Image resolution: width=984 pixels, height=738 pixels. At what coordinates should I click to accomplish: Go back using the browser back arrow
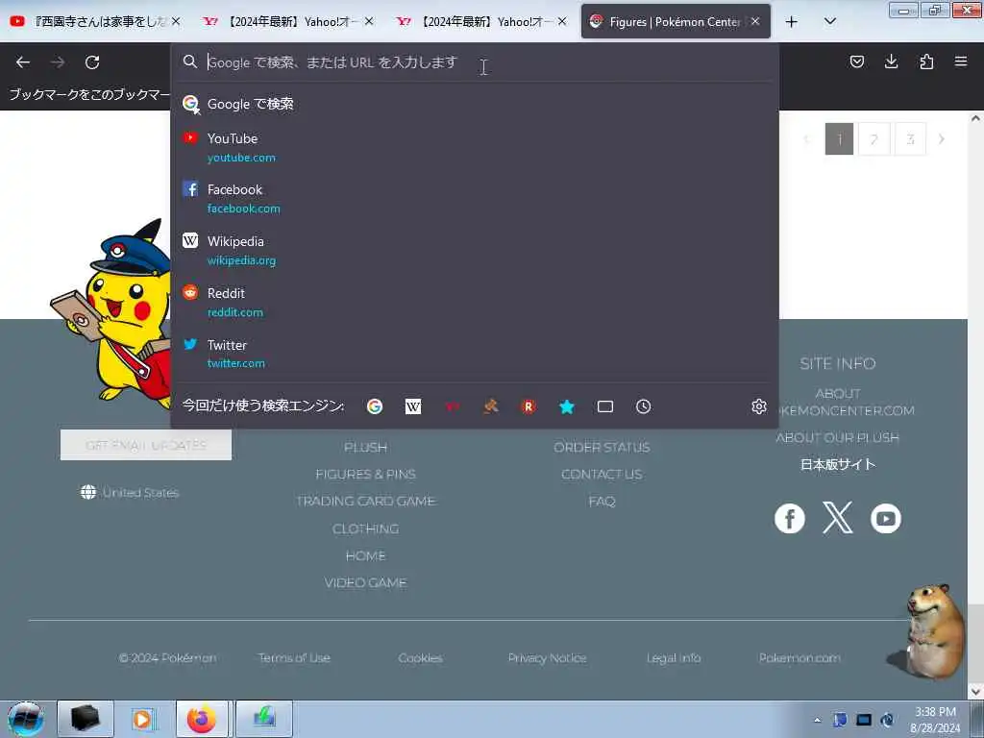coord(23,62)
